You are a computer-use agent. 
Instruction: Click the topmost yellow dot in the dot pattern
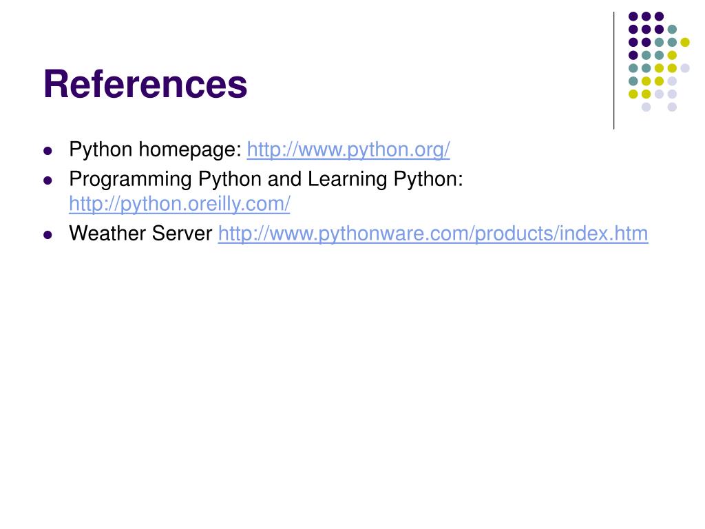(685, 42)
